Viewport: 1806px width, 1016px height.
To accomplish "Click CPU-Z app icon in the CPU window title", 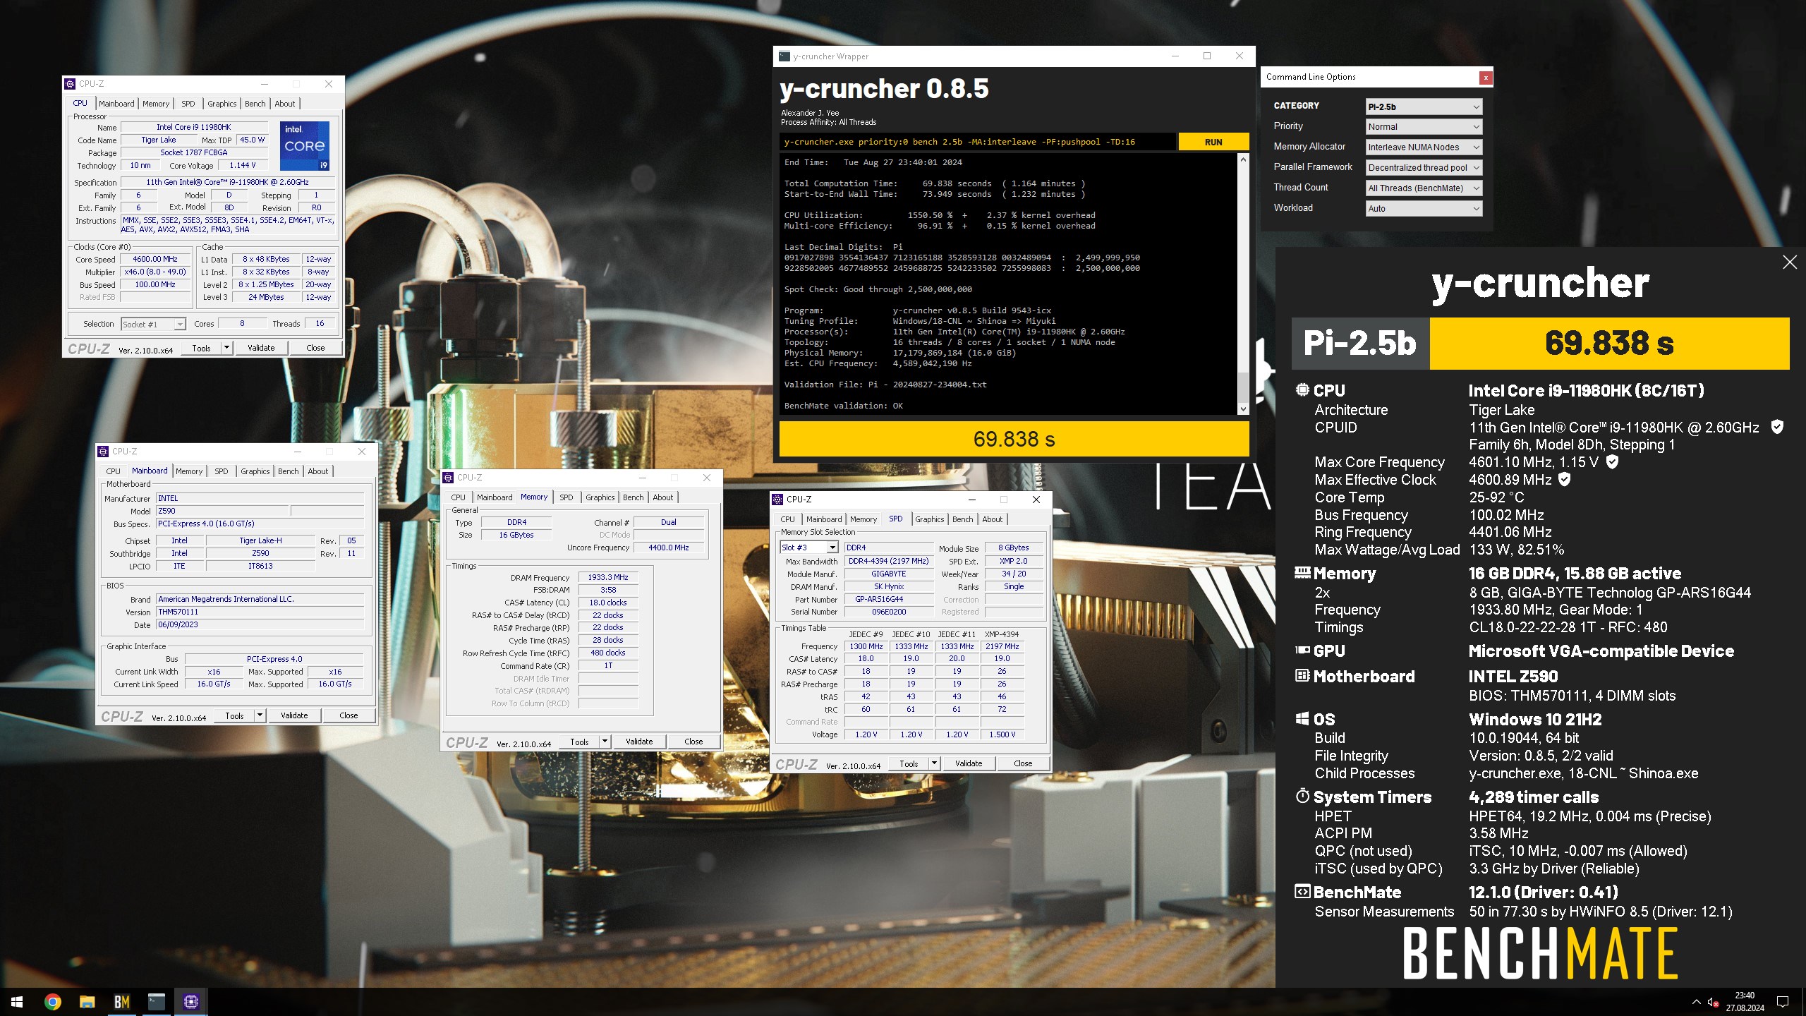I will click(70, 84).
